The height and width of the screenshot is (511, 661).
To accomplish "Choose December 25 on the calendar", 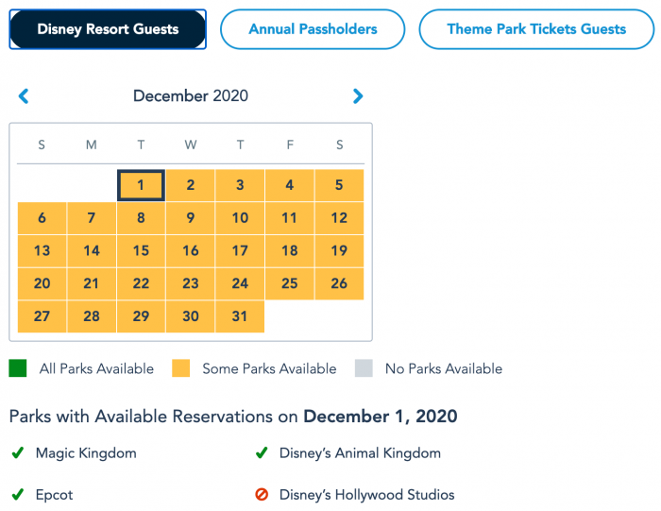I will coord(290,283).
